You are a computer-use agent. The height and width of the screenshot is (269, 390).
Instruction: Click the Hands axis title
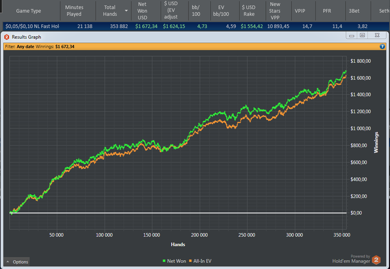point(178,245)
